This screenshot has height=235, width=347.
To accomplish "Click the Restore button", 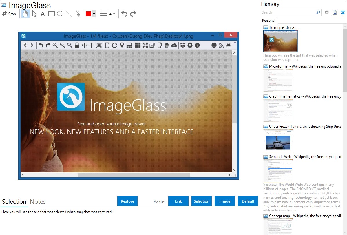I will [x=127, y=201].
